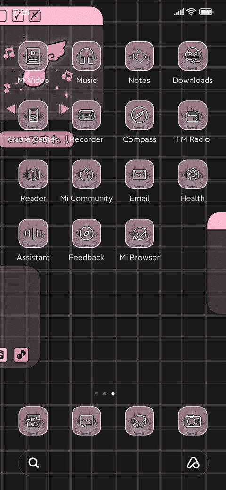Open the browser planet icon in the dock
This screenshot has width=226, height=490.
(139, 421)
